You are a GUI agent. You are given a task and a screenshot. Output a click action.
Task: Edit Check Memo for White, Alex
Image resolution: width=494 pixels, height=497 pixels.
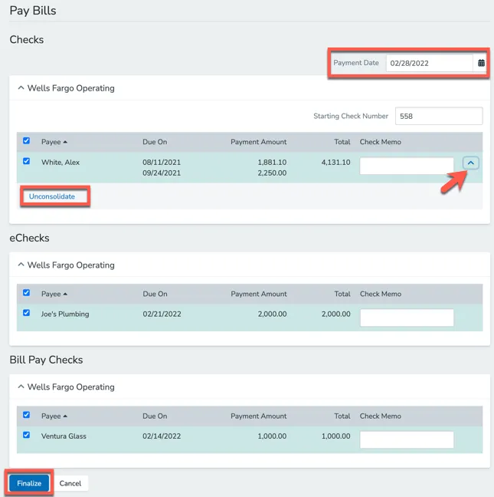[407, 166]
